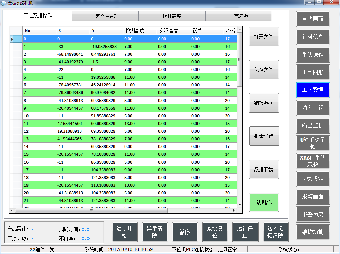This screenshot has height=254, width=340.
Task: Toggle auto refresh with 自动刷新开
Action: pos(264,203)
